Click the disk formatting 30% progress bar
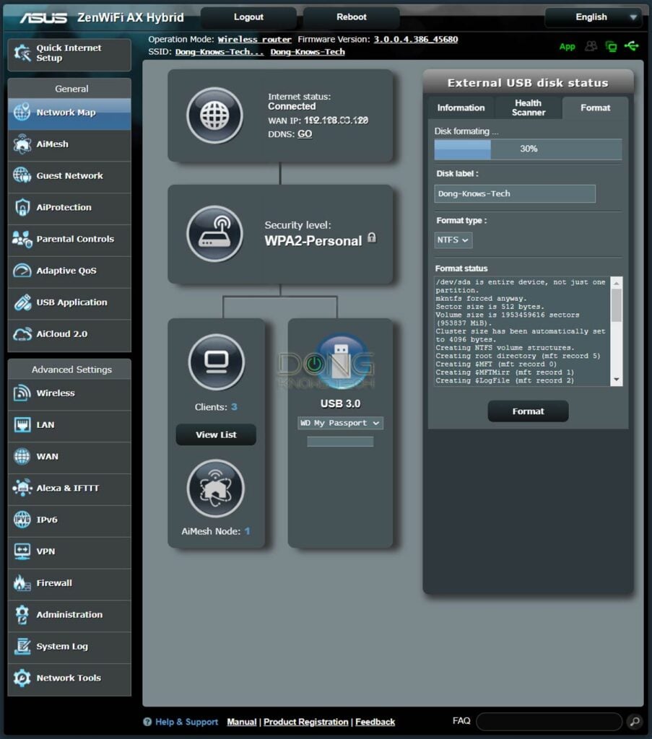 [x=528, y=149]
